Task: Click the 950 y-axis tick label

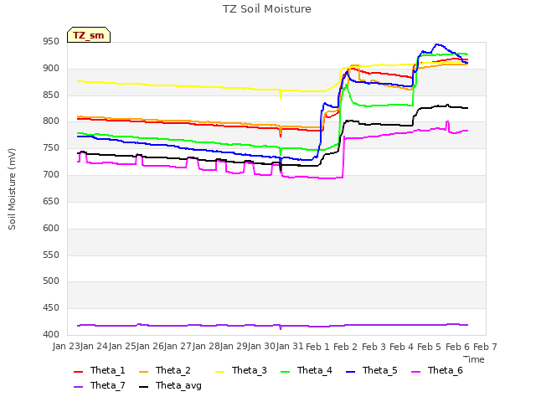Action: click(51, 42)
